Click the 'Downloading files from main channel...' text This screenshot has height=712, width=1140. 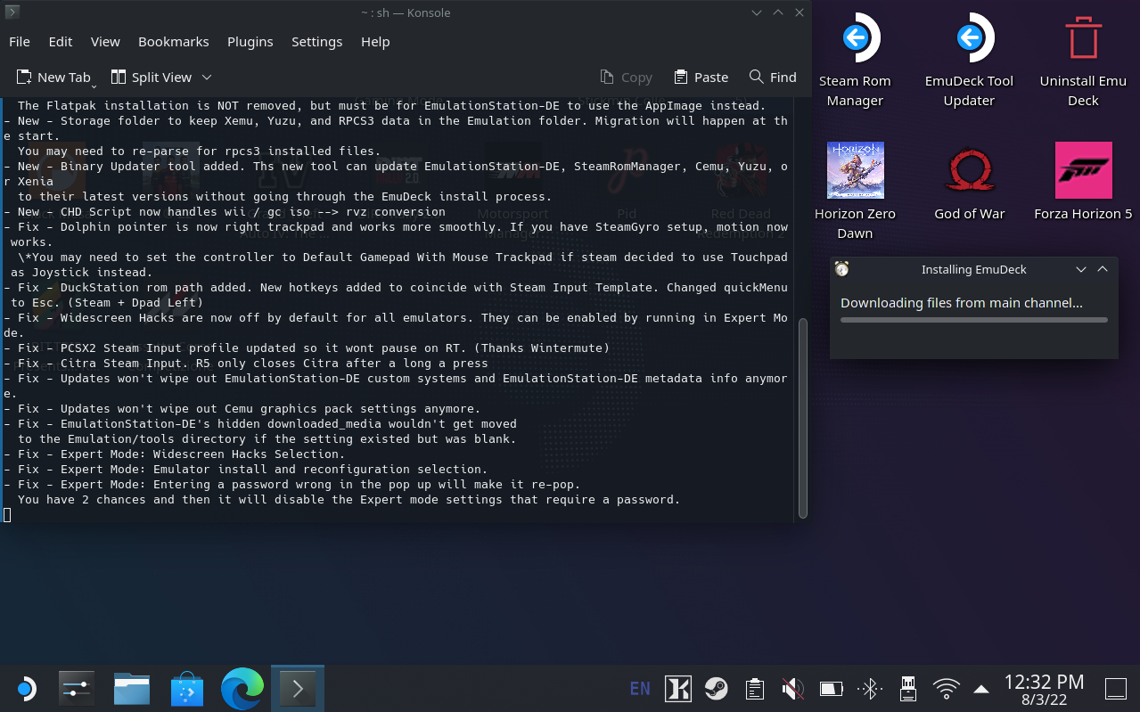(962, 303)
